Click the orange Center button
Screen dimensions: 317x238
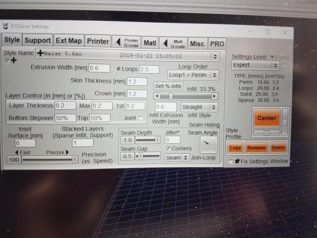click(267, 118)
